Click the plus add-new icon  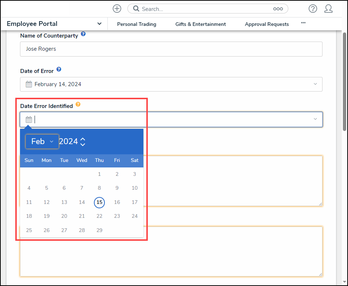(117, 9)
